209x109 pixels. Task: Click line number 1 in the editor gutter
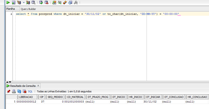point(11,14)
